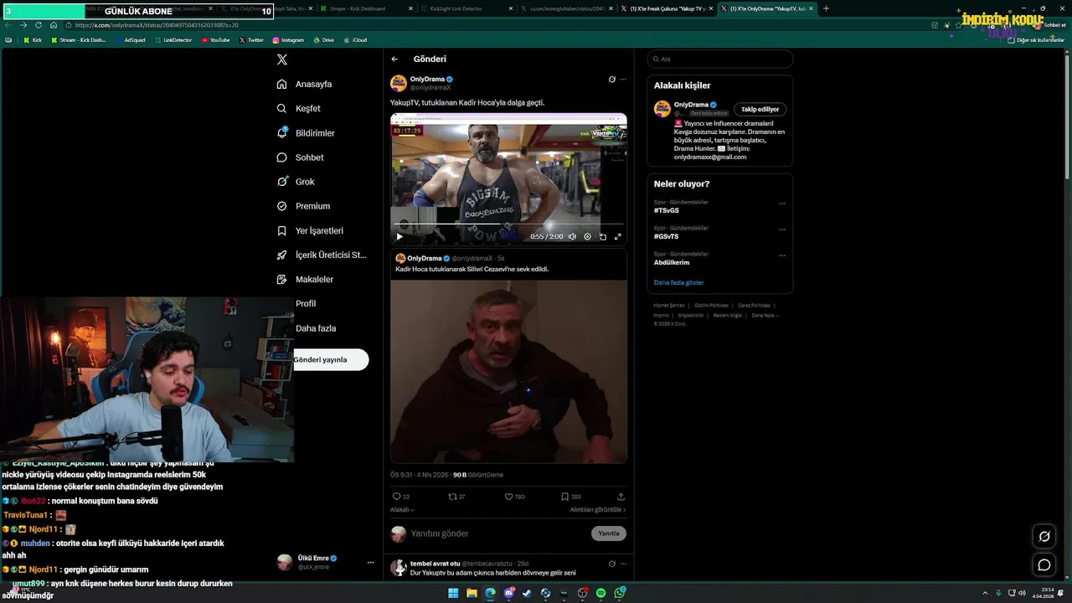The image size is (1072, 603).
Task: Switch to Stream - Kick Dashboard tab
Action: [x=366, y=8]
